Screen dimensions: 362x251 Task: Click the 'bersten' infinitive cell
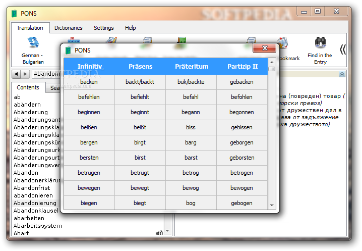89,158
